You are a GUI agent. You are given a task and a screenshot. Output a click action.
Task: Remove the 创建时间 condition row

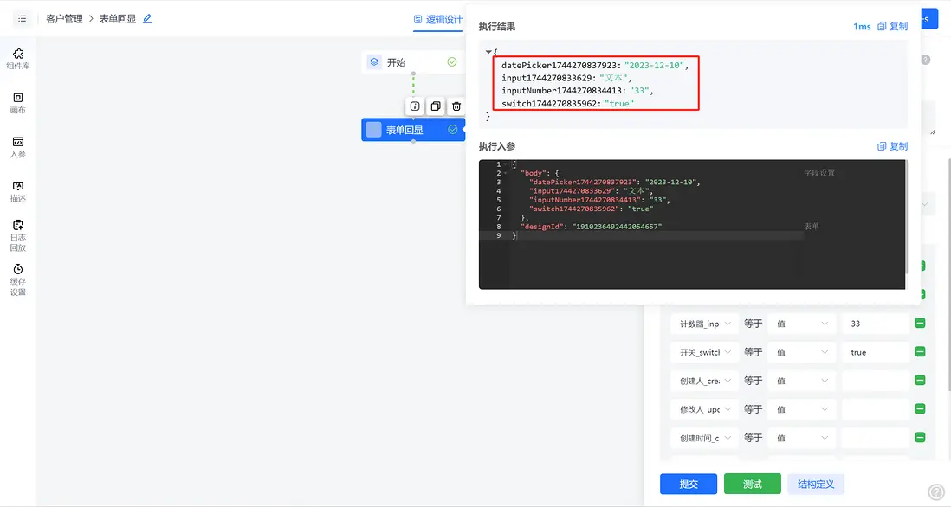pyautogui.click(x=920, y=437)
